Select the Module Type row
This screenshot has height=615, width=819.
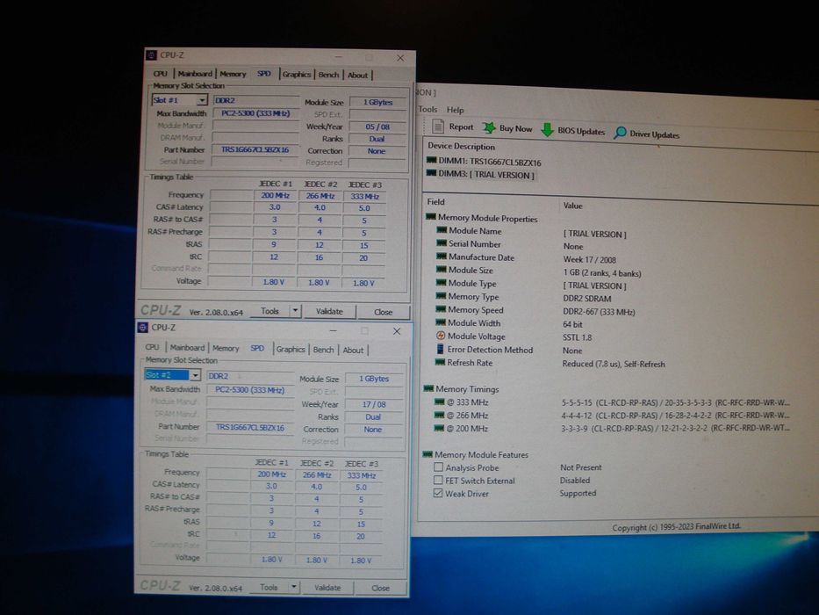531,285
